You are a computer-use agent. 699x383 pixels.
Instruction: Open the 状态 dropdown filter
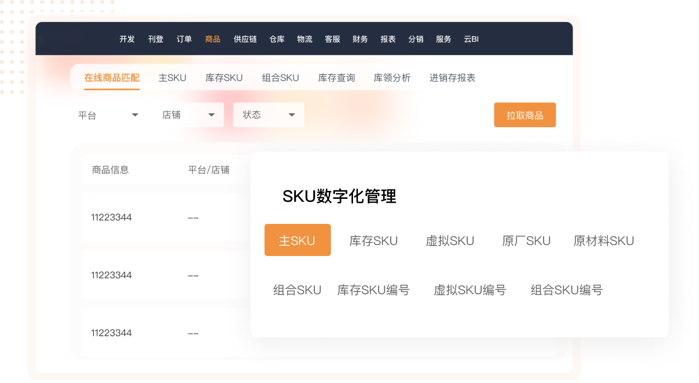coord(269,115)
